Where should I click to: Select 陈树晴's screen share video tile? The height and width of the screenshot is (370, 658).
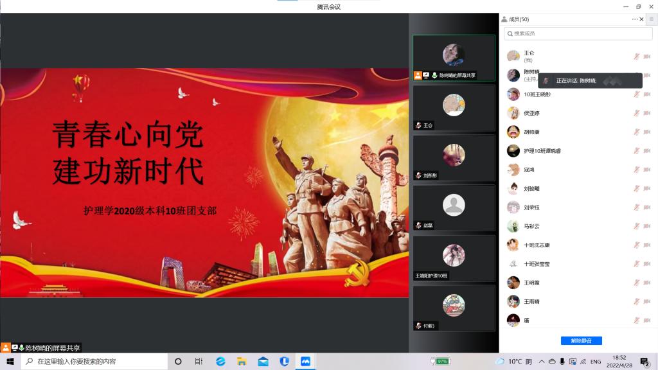tap(454, 57)
